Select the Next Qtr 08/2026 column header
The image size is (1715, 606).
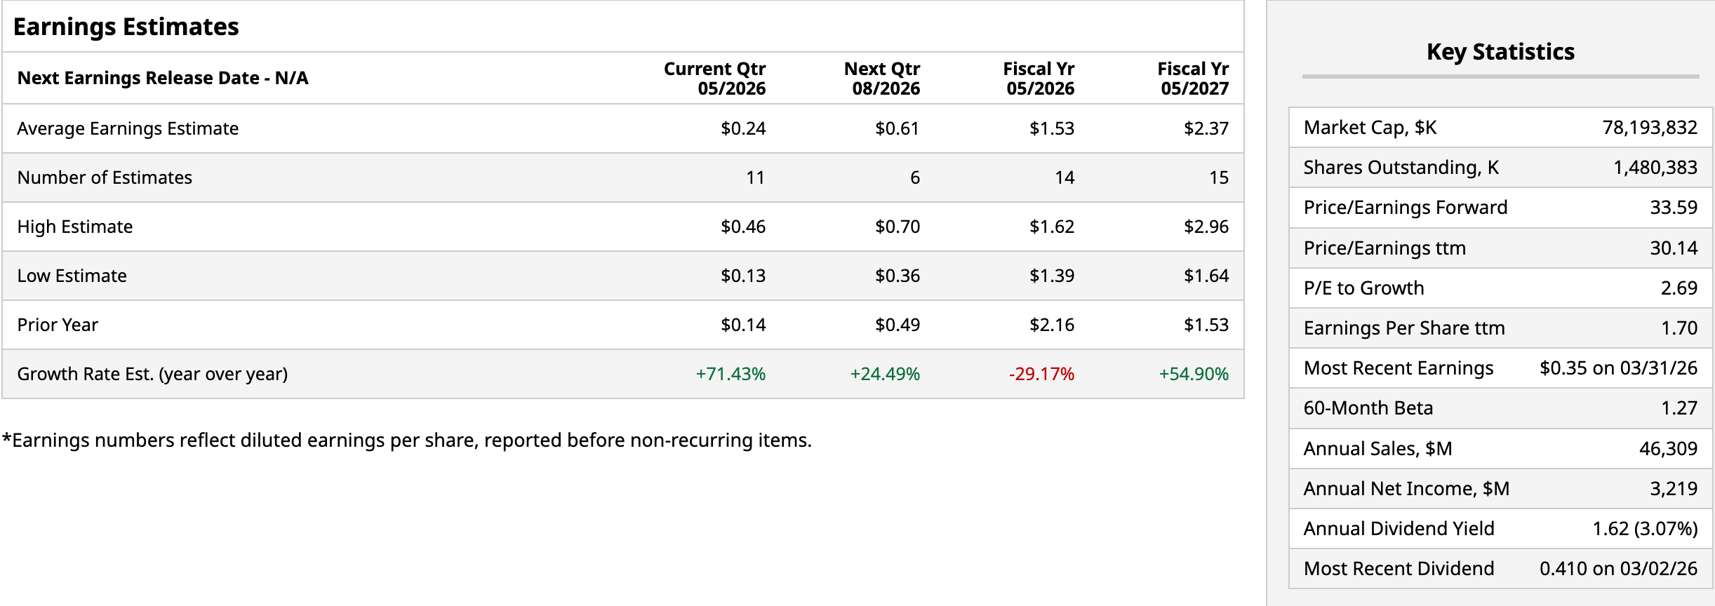coord(882,79)
